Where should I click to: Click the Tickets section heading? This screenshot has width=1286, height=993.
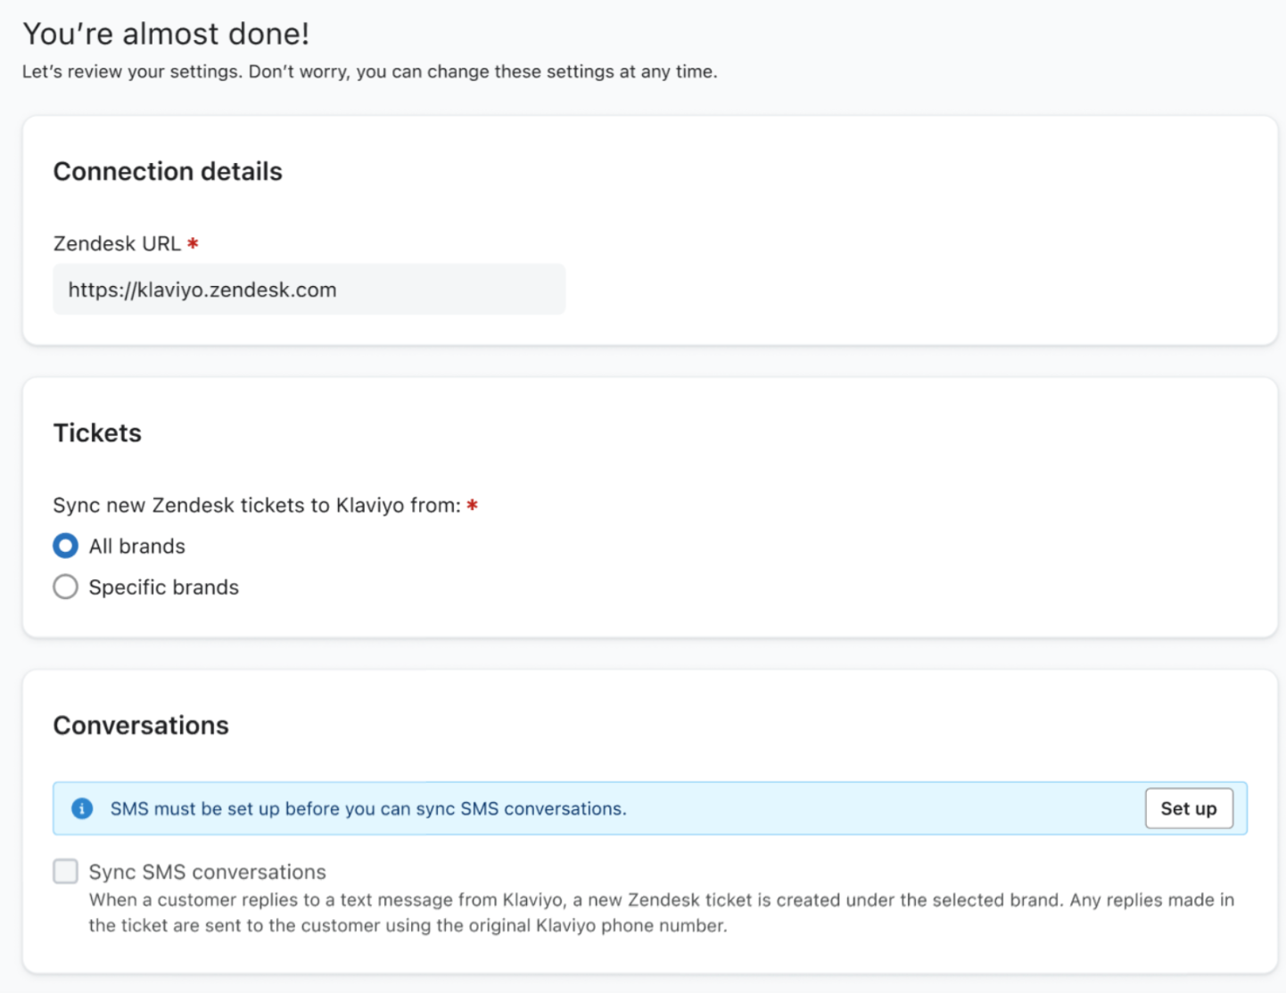[x=97, y=433]
